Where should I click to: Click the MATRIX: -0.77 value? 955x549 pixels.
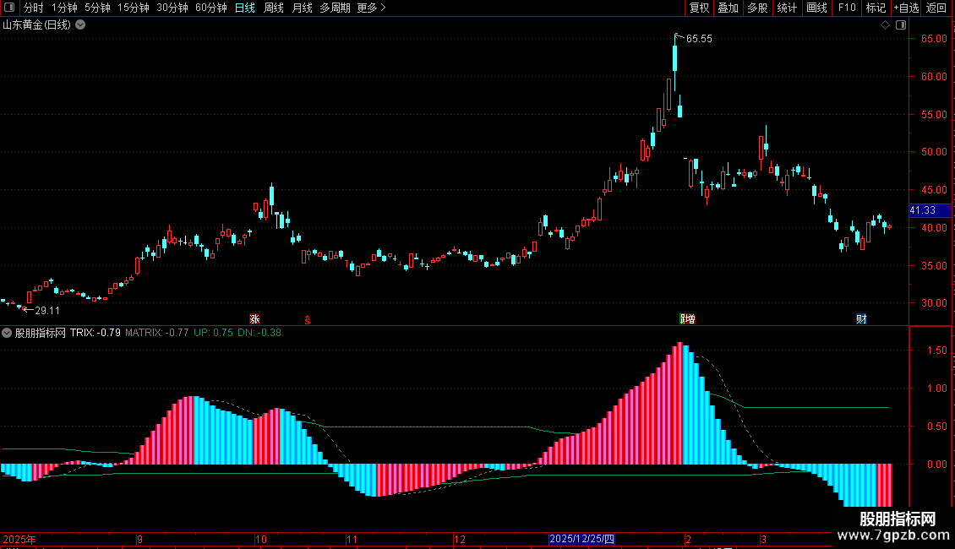tap(156, 333)
